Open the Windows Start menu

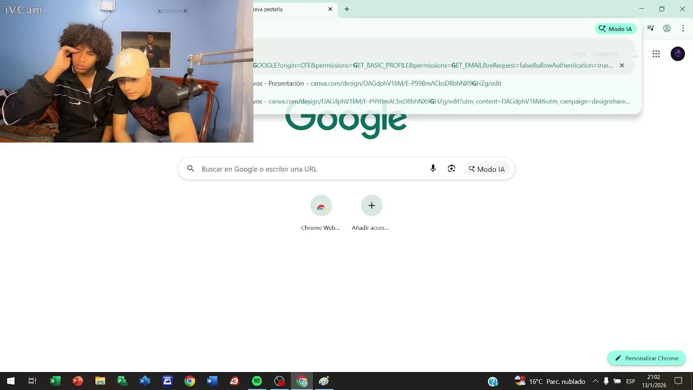coord(10,381)
